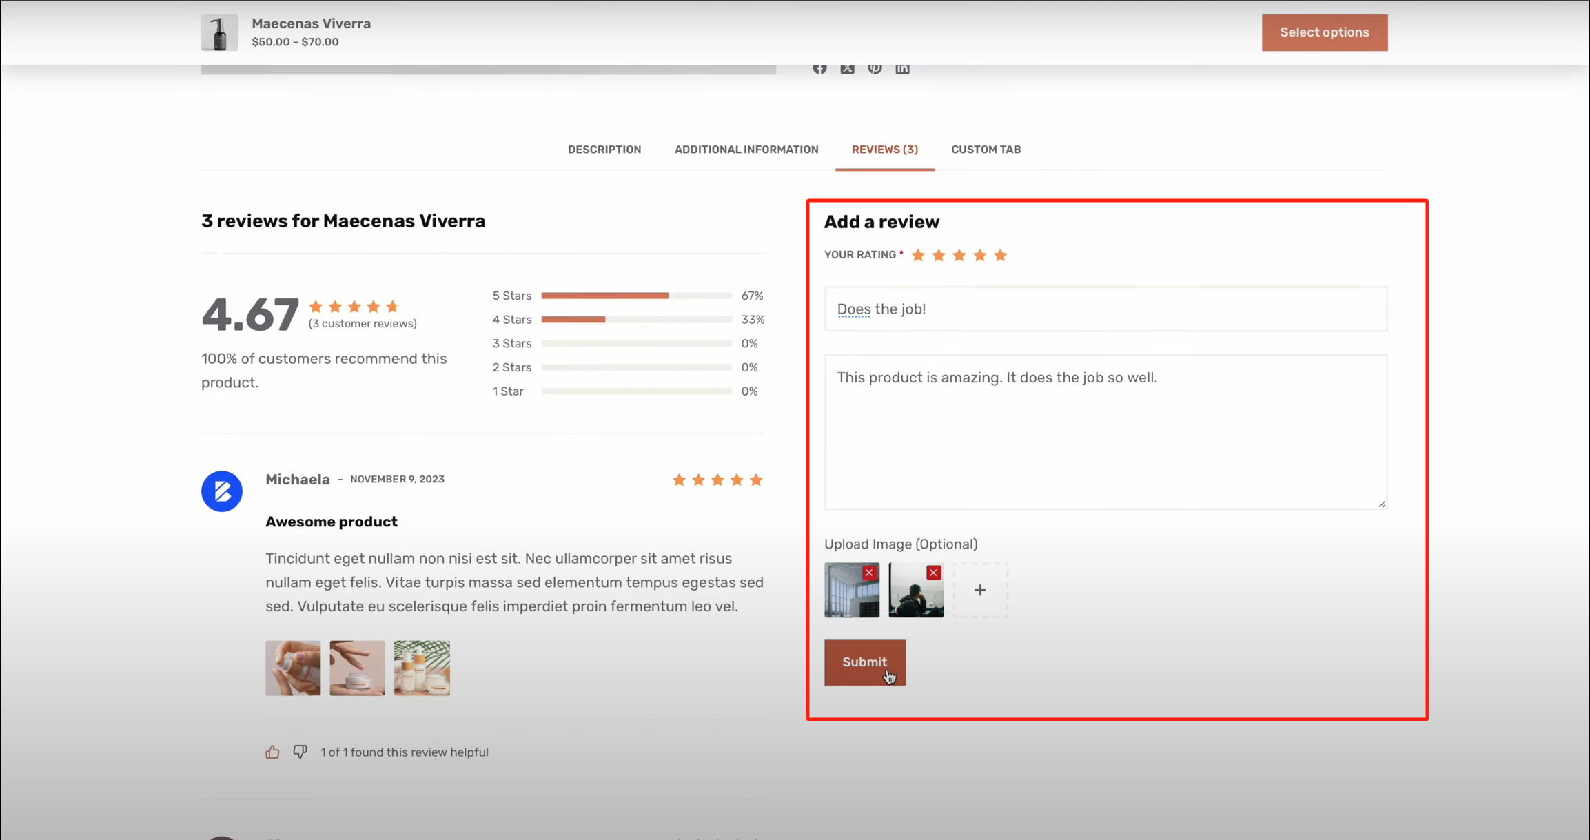This screenshot has width=1590, height=840.
Task: Share product on Facebook icon
Action: click(819, 68)
